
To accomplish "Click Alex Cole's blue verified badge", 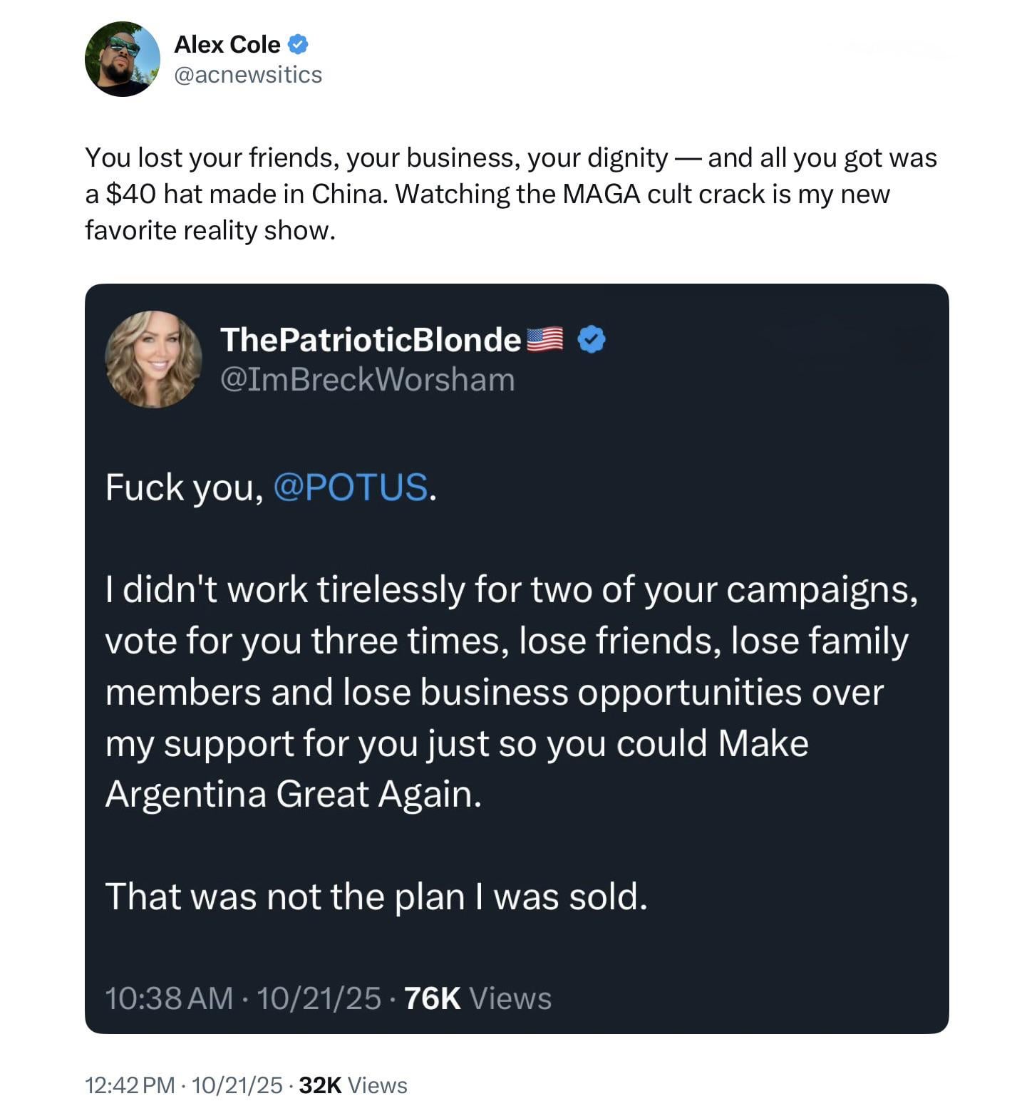I will coord(298,44).
